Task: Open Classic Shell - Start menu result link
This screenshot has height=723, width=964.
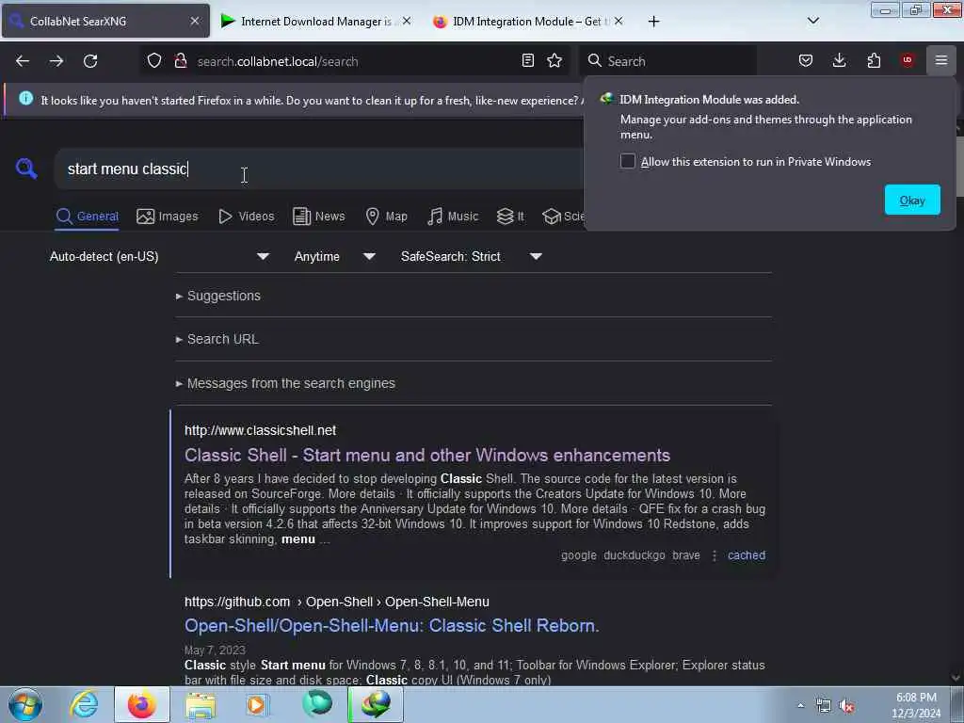Action: click(427, 455)
